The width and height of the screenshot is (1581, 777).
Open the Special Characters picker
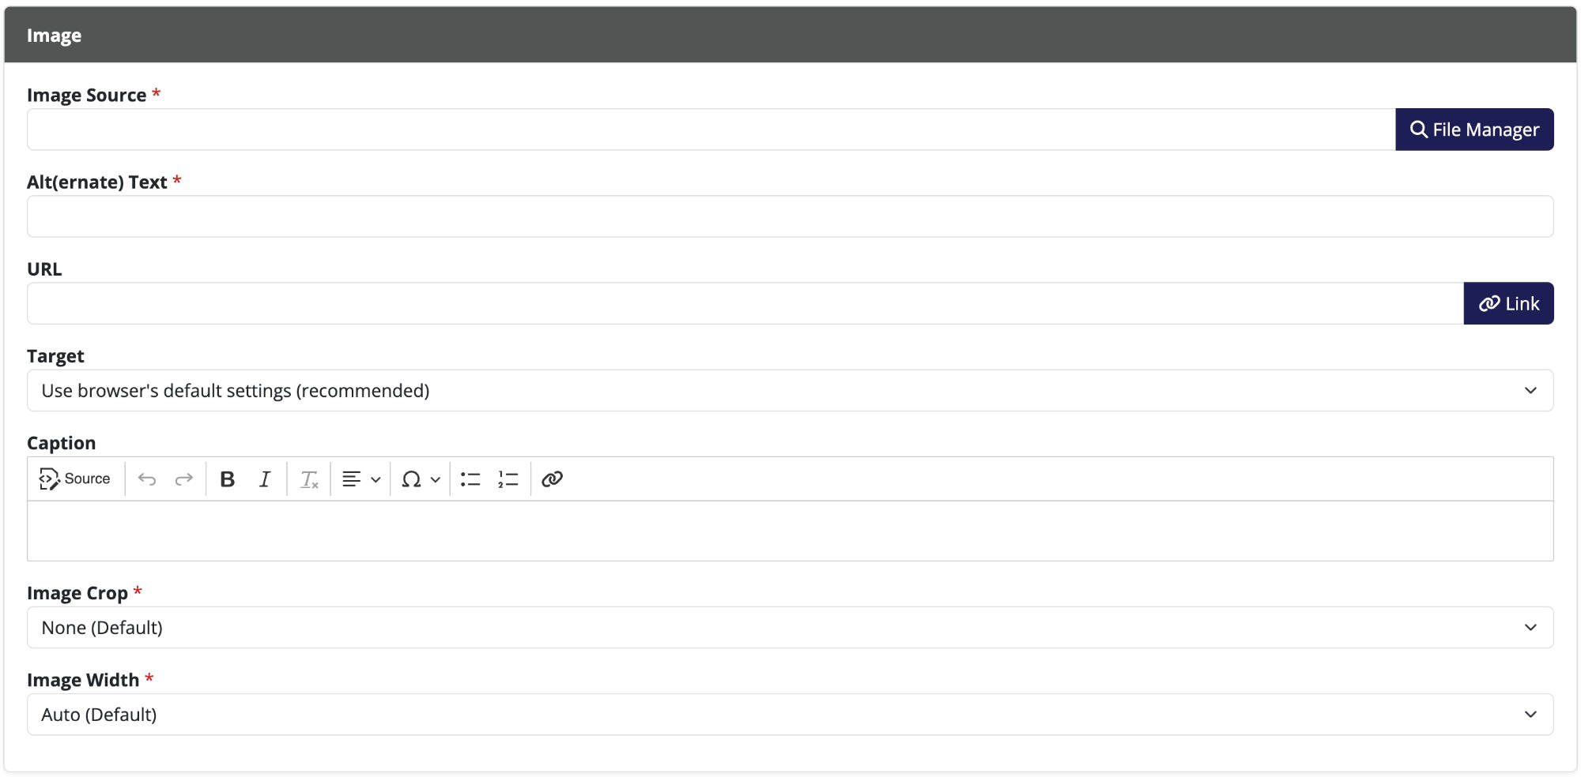pos(411,479)
